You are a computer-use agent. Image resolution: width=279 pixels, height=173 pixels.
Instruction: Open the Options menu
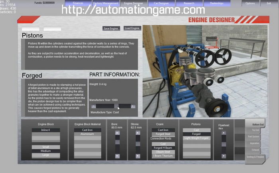(250, 3)
